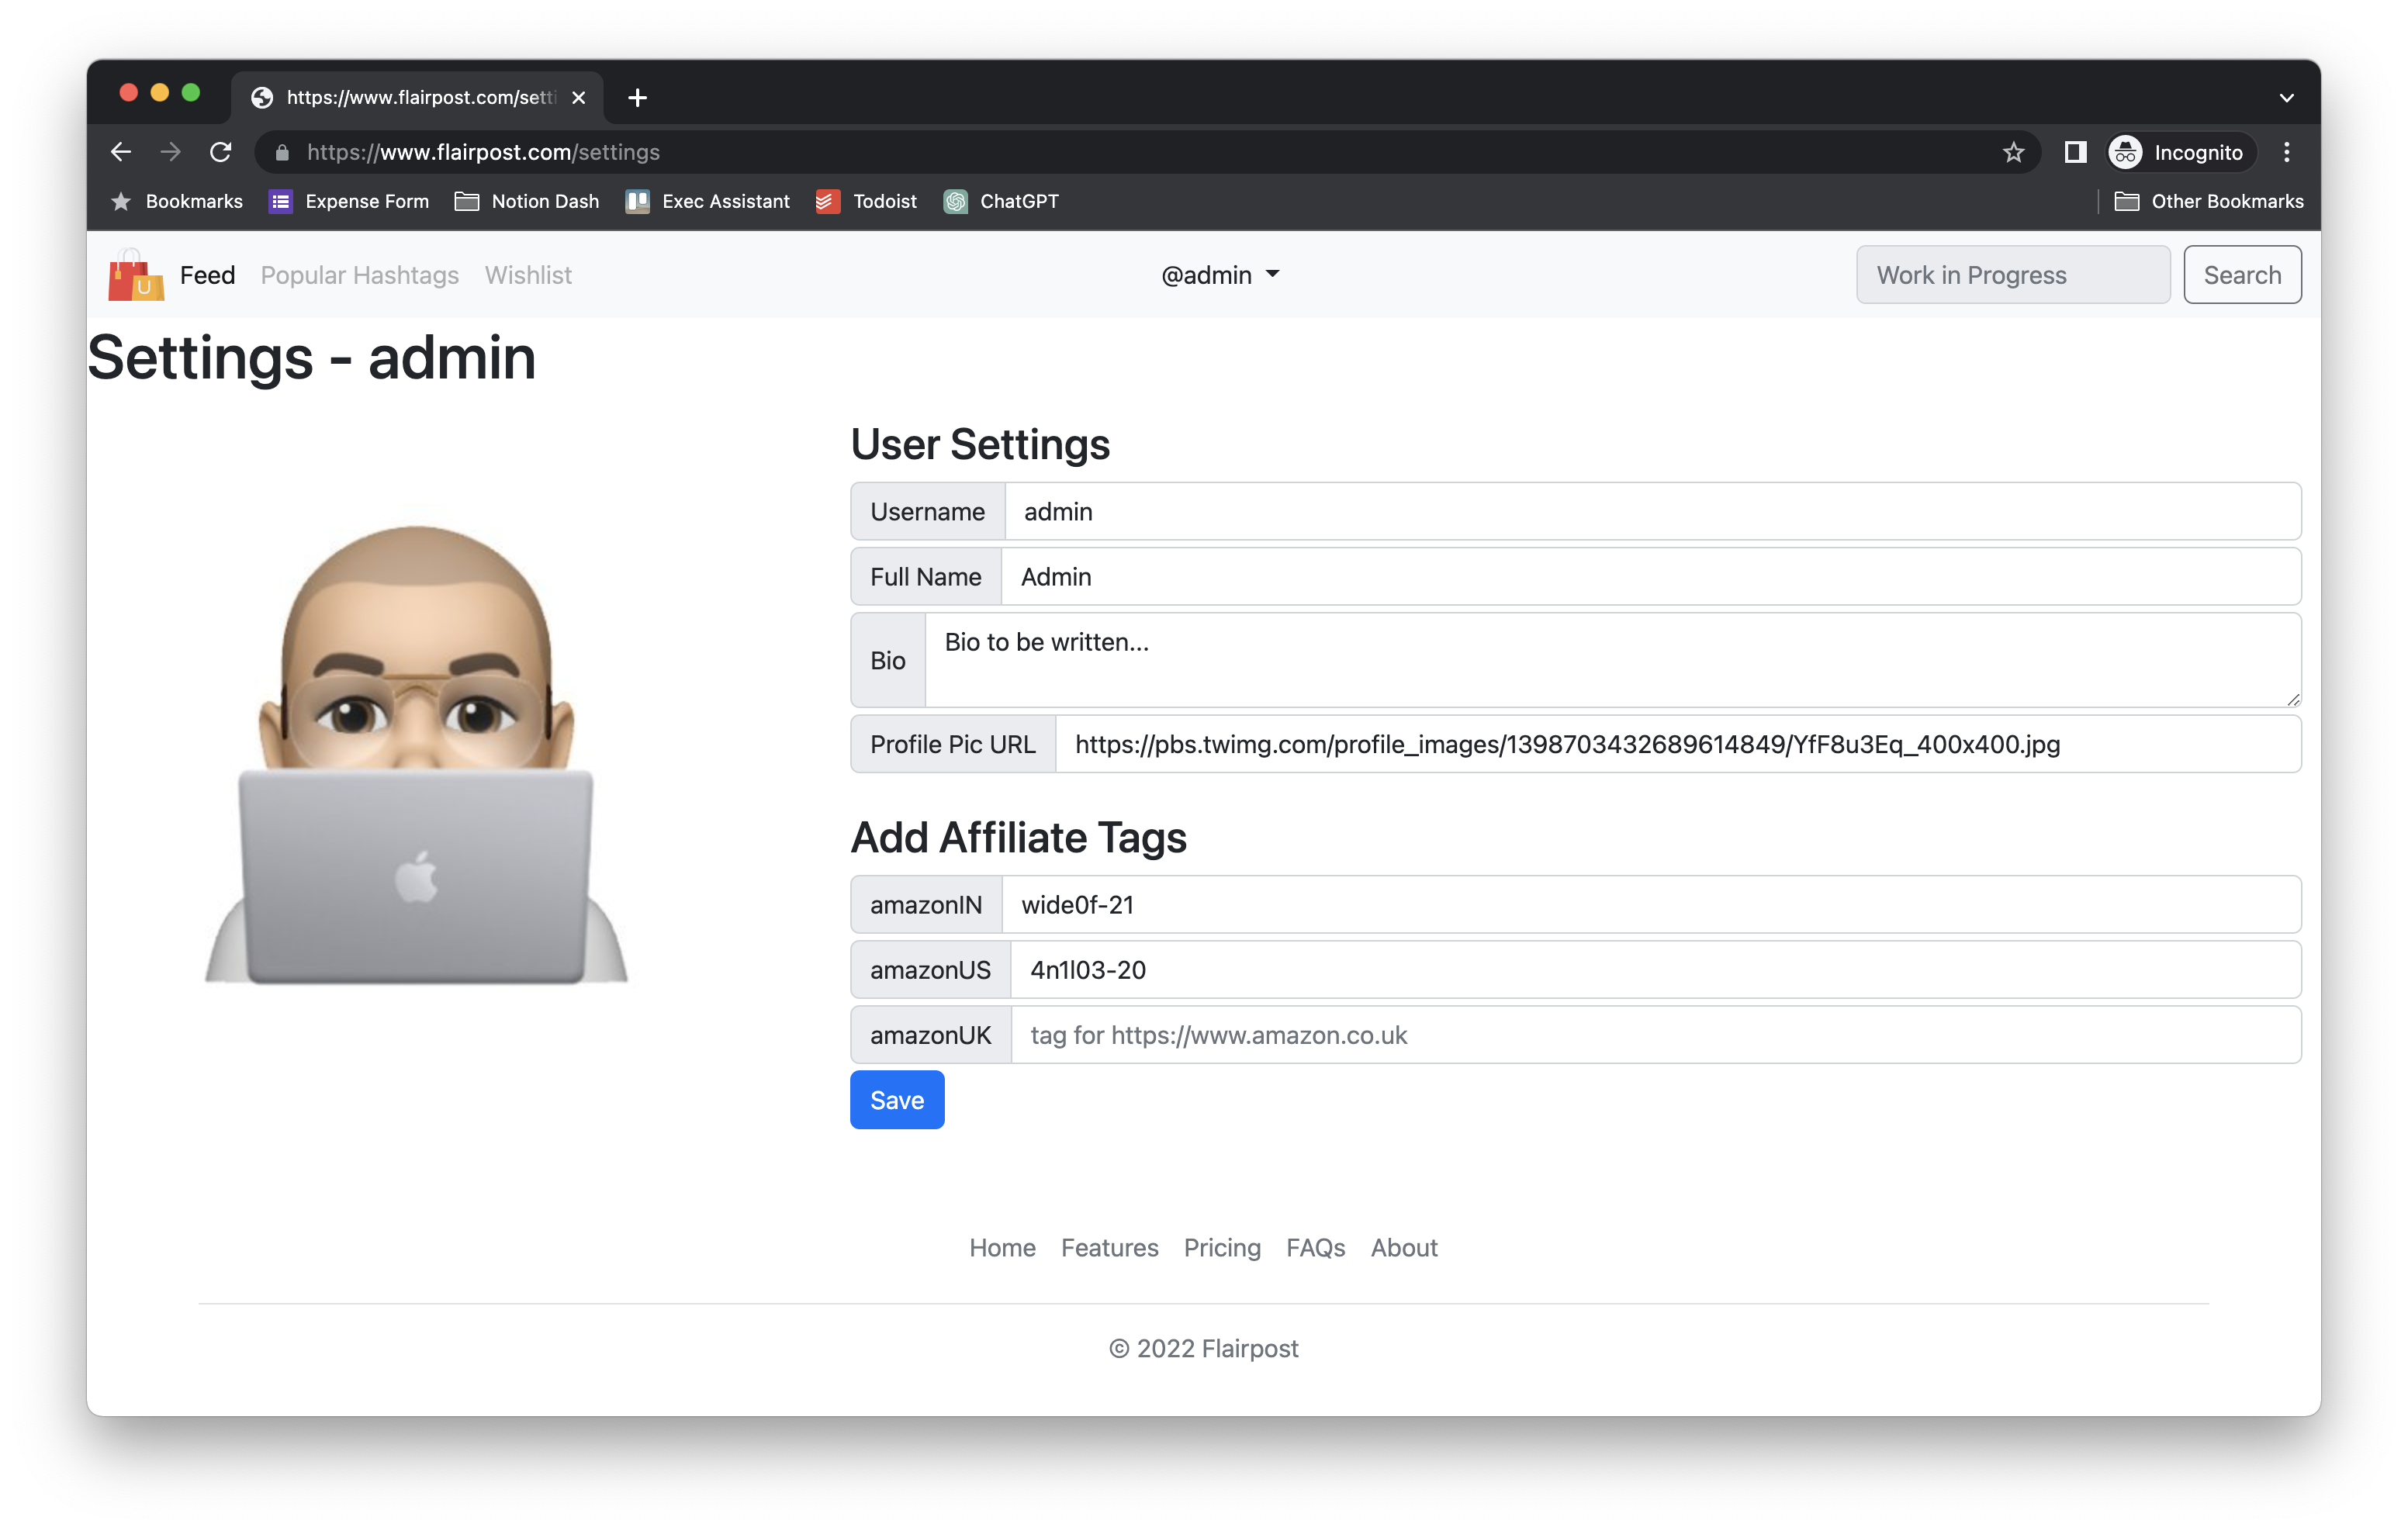Click the browser back arrow
Screen dimensions: 2408x1531
click(x=120, y=152)
